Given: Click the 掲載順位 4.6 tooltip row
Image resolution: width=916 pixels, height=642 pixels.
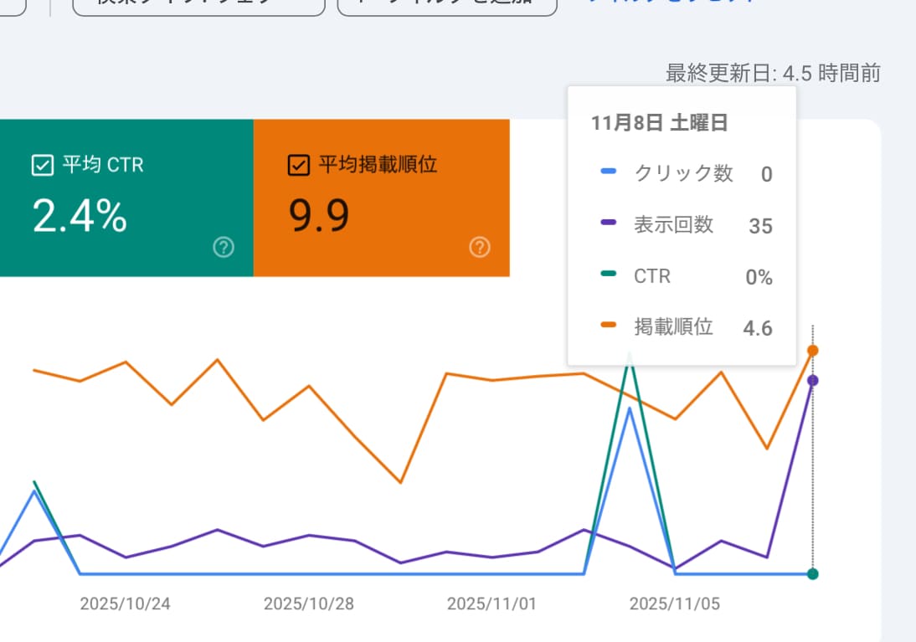Looking at the screenshot, I should (687, 327).
